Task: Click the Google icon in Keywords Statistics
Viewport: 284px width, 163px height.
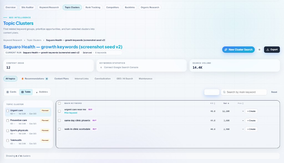Action: tap(101, 67)
